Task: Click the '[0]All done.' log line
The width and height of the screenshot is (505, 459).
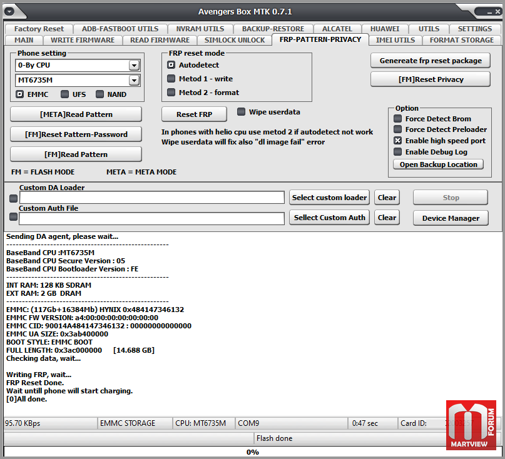Action: (27, 399)
